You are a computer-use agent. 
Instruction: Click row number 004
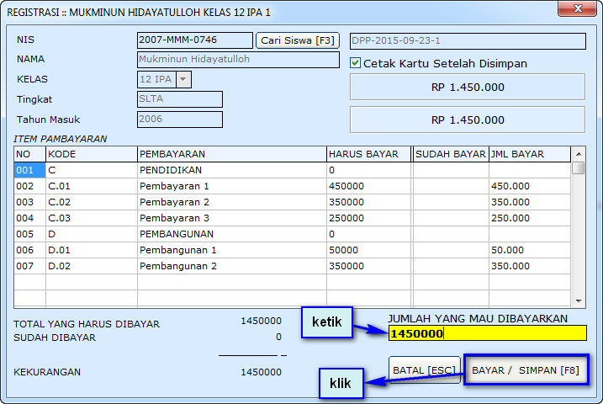click(x=29, y=218)
